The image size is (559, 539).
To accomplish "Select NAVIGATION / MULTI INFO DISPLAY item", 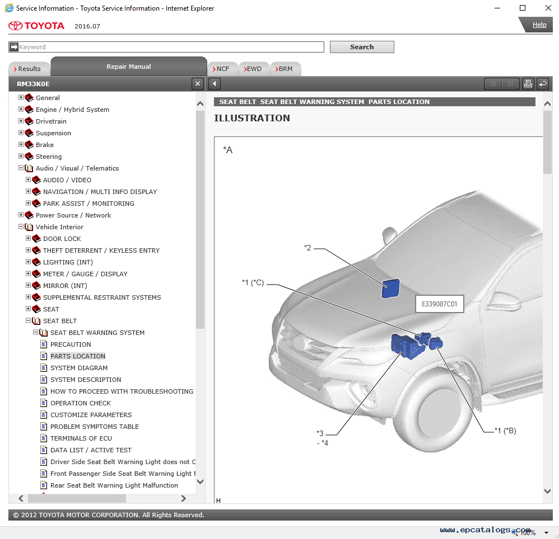I will click(x=100, y=191).
